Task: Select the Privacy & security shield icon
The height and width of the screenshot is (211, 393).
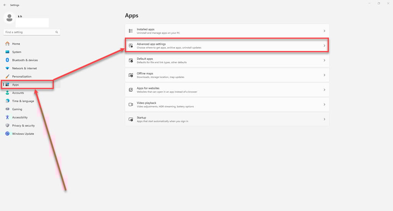Action: [x=7, y=125]
